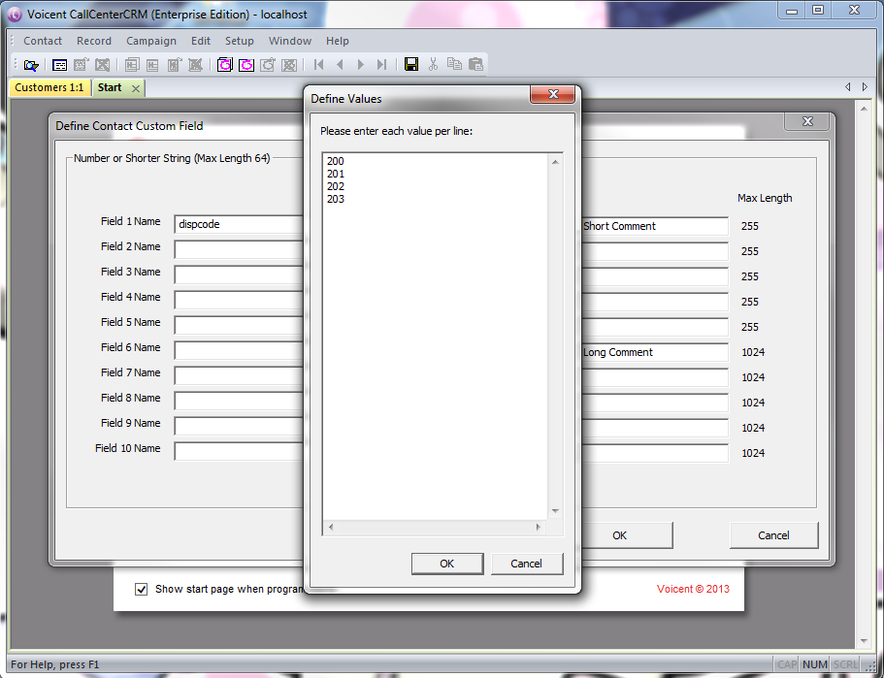This screenshot has height=678, width=884.
Task: Click values list horizontal scrollbar right arrow
Action: 539,527
